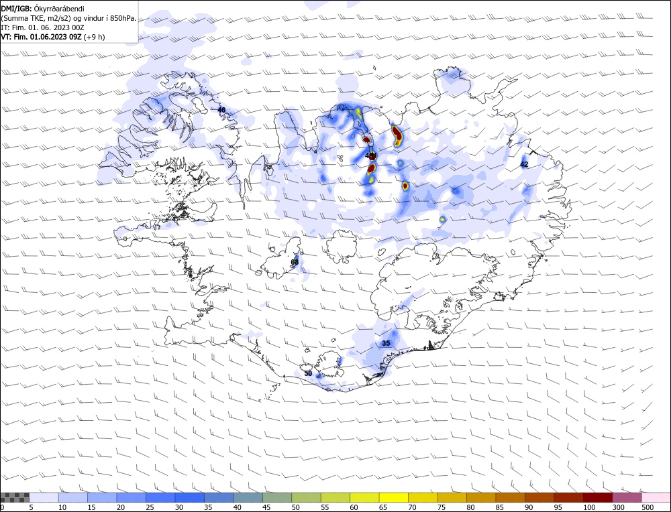Click the legend scale number "75"
This screenshot has width=671, height=512.
pos(442,507)
